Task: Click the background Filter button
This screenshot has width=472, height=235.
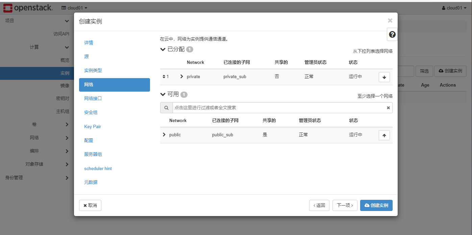Action: (x=424, y=71)
